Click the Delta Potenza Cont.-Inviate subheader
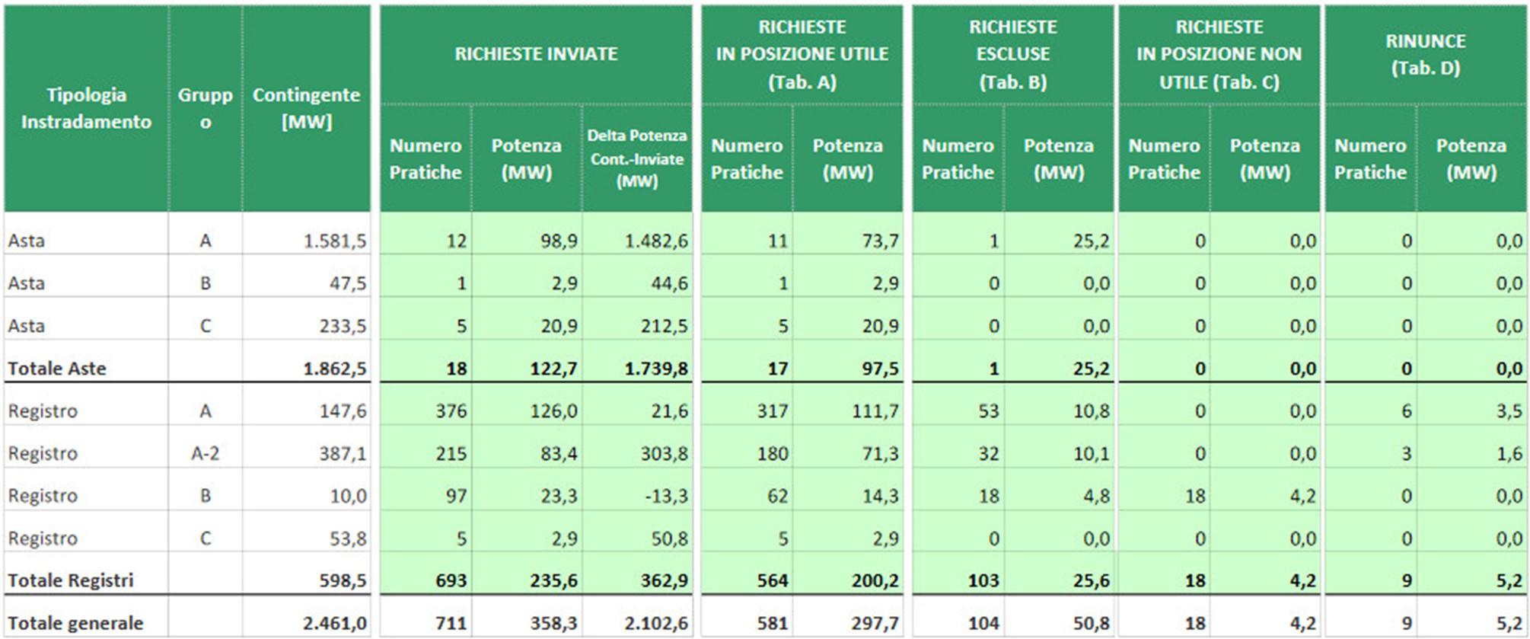The image size is (1530, 639). (x=636, y=158)
